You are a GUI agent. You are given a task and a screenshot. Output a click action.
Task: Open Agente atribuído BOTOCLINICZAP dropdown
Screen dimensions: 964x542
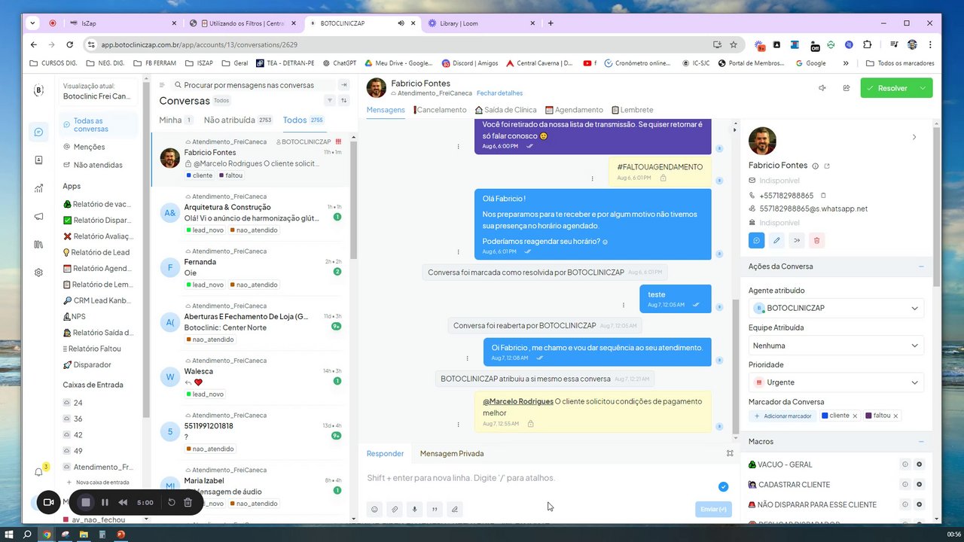(x=836, y=308)
